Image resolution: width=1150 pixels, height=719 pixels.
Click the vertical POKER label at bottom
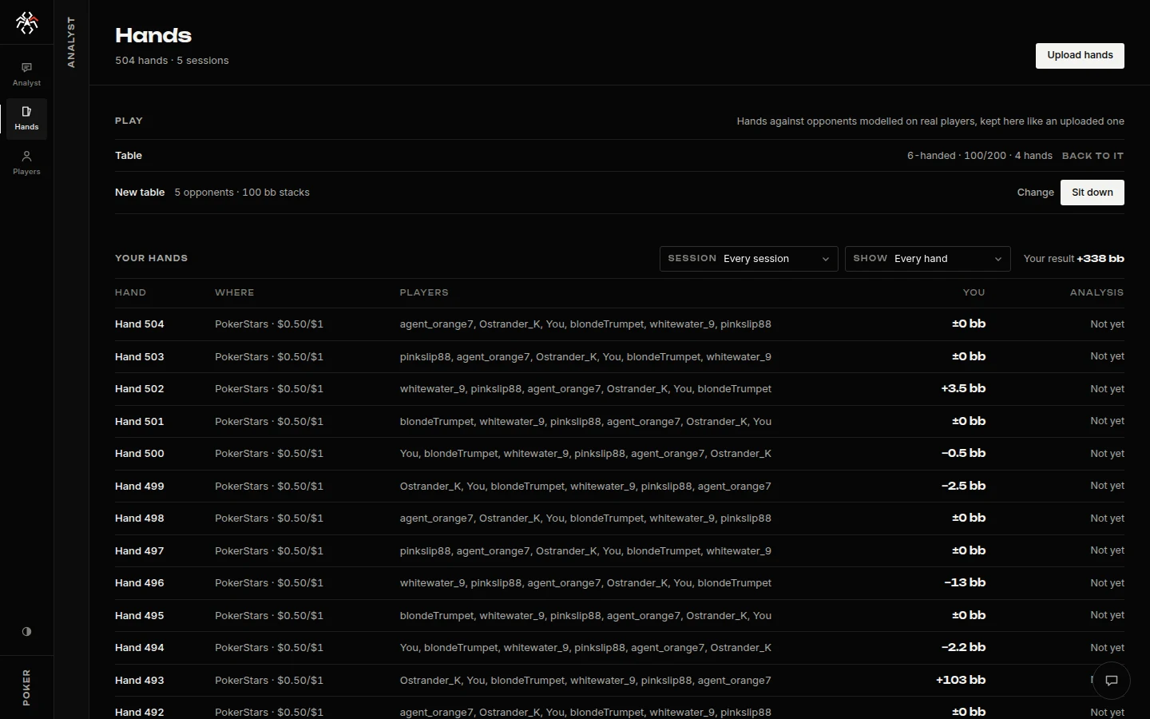point(26,687)
